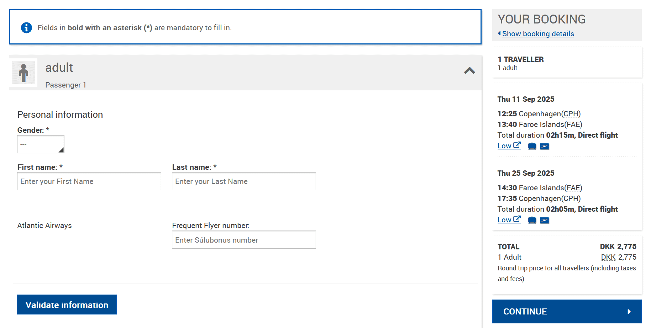Click the airline logo icon for the 25 Sep flight

(x=544, y=220)
